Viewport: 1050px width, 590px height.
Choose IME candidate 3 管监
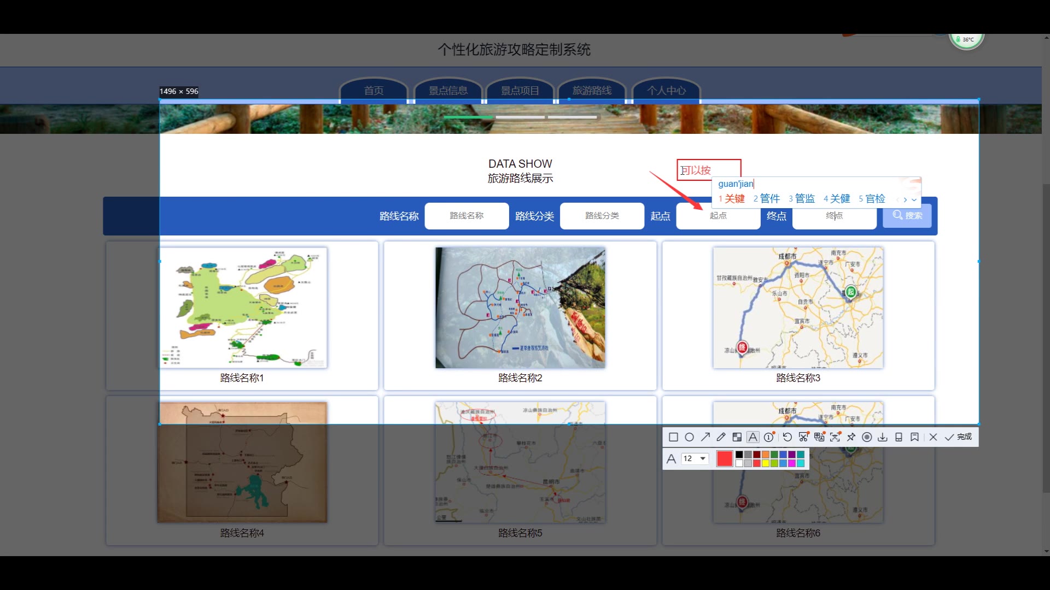pyautogui.click(x=802, y=199)
